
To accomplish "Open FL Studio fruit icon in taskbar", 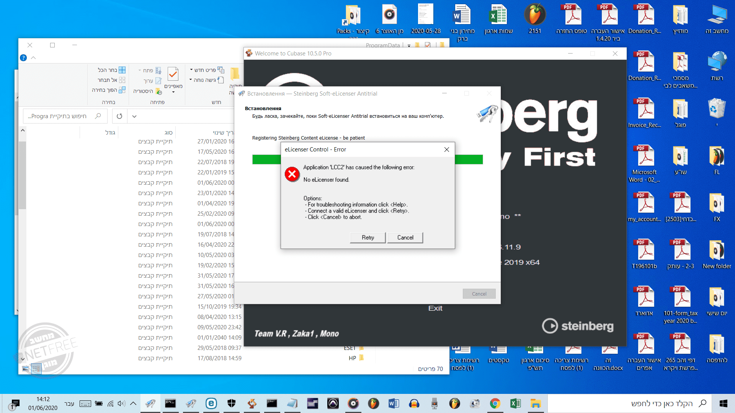I will click(x=373, y=403).
